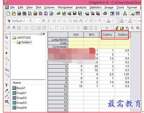Viewport: 144px width, 113px height.
Task: Launch the Import Wizard icon
Action: [x=87, y=13]
